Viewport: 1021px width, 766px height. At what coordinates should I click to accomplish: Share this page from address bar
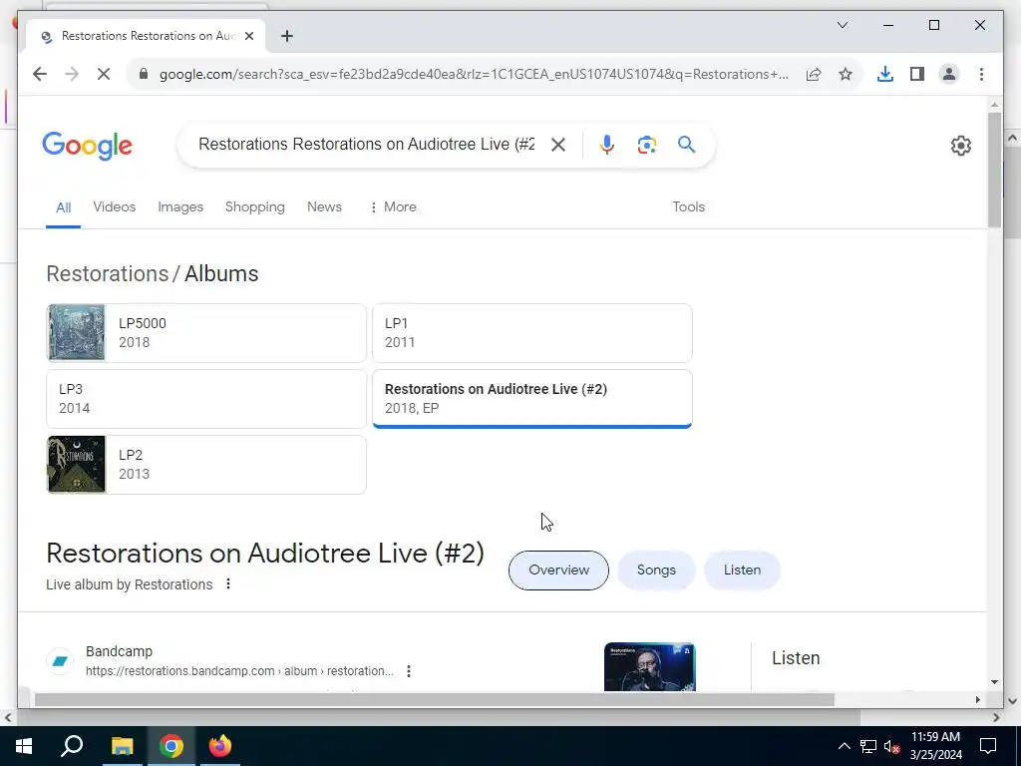pos(814,74)
